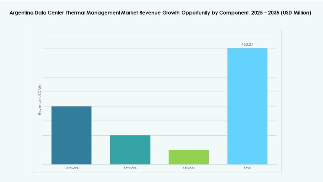Click the light blue Total bar color

coord(247,106)
